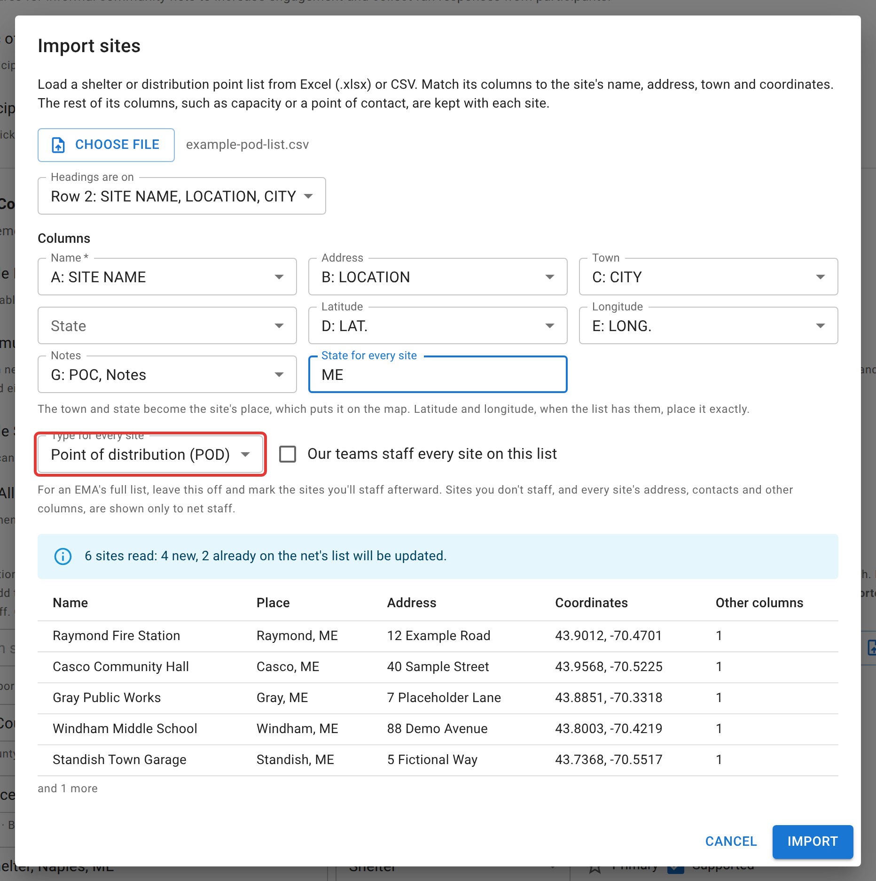876x881 pixels.
Task: Click the Windham, ME place cell
Action: (297, 728)
